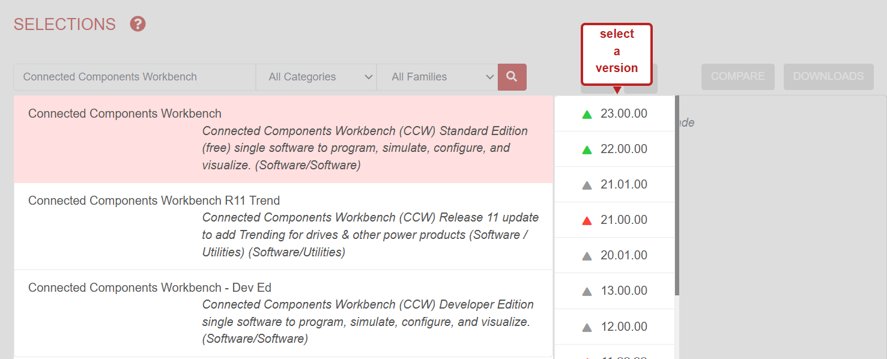The height and width of the screenshot is (359, 887).
Task: Choose version 23.00.00 in version list
Action: click(x=623, y=113)
